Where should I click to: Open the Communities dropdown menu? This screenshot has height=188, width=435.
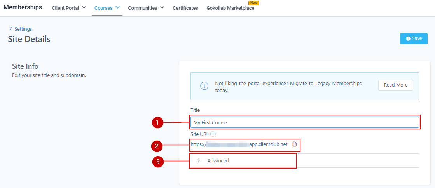pyautogui.click(x=146, y=8)
